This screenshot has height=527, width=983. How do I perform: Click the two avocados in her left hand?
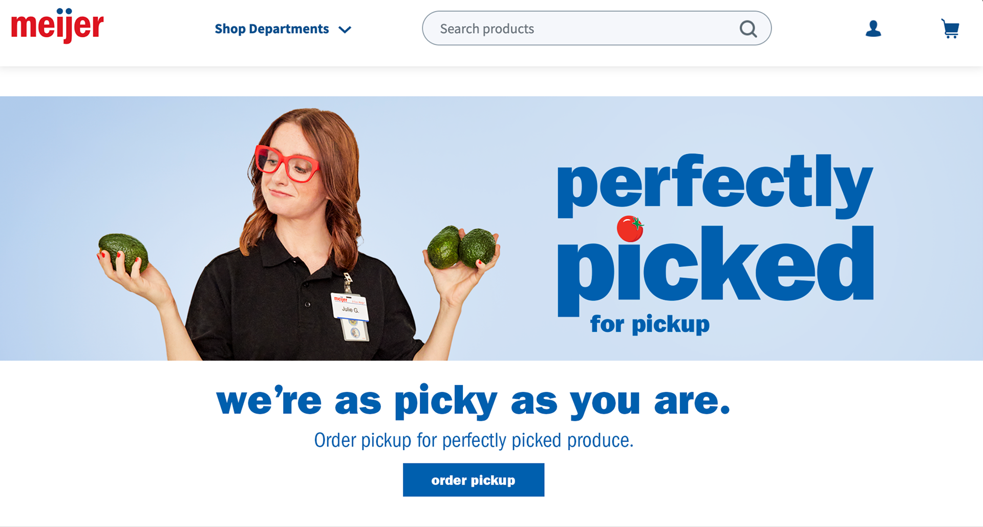click(462, 247)
